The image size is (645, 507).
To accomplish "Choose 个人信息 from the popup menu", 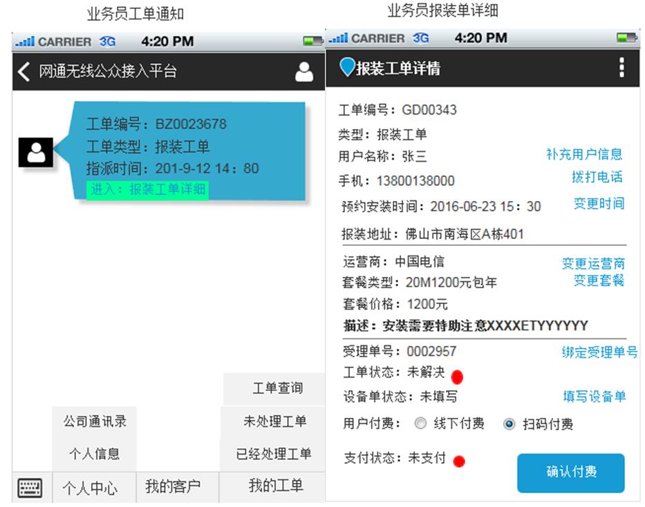I will click(95, 455).
